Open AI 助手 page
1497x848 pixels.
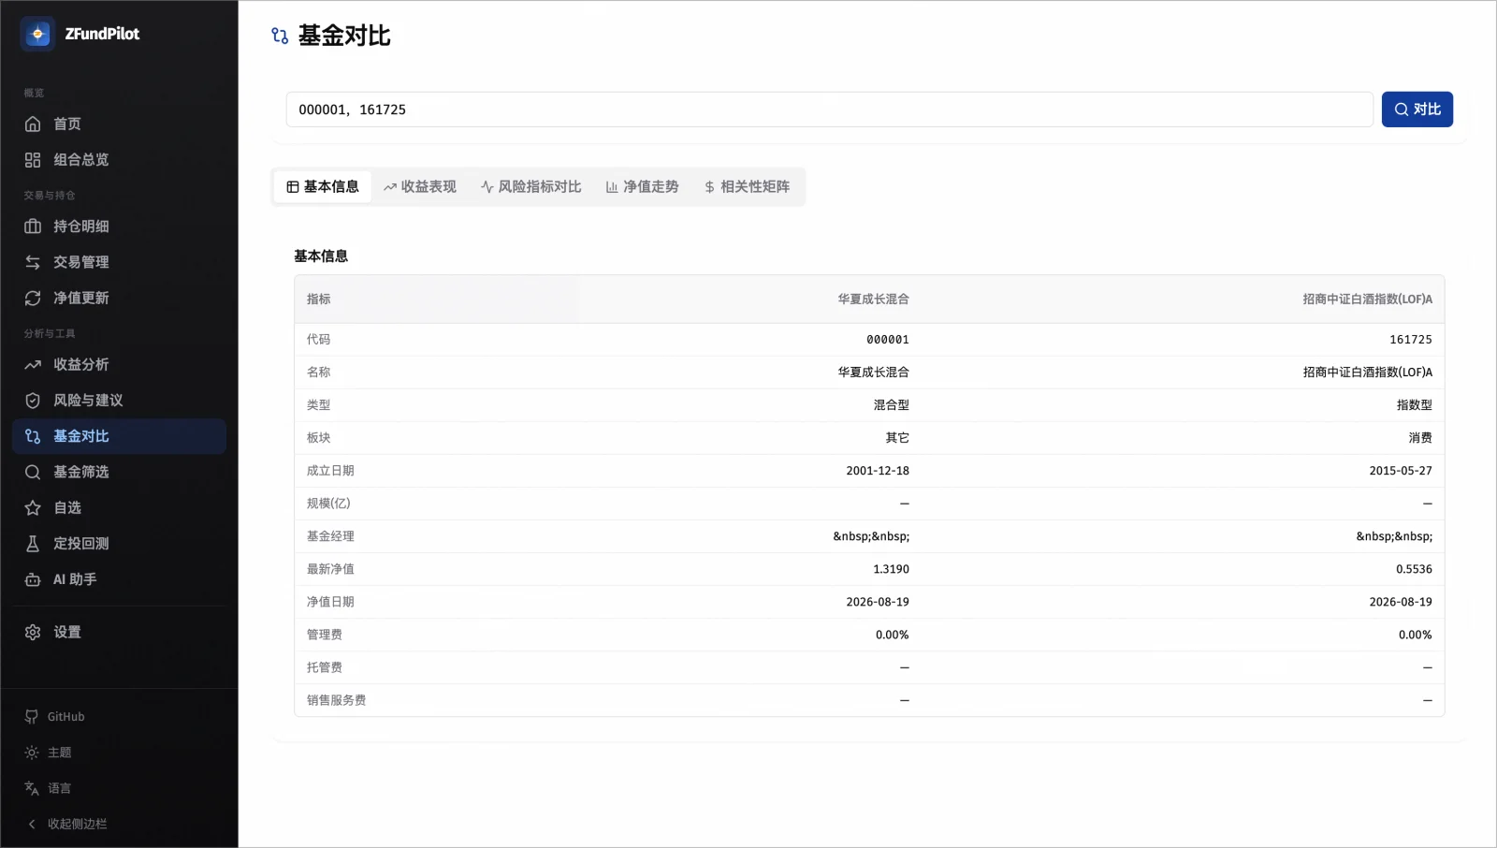tap(119, 579)
